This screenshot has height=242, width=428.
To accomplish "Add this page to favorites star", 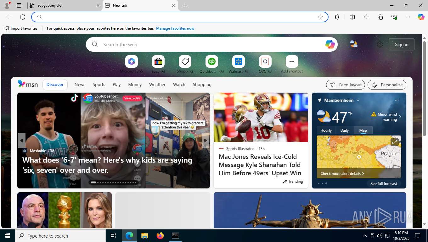I will click(x=320, y=17).
